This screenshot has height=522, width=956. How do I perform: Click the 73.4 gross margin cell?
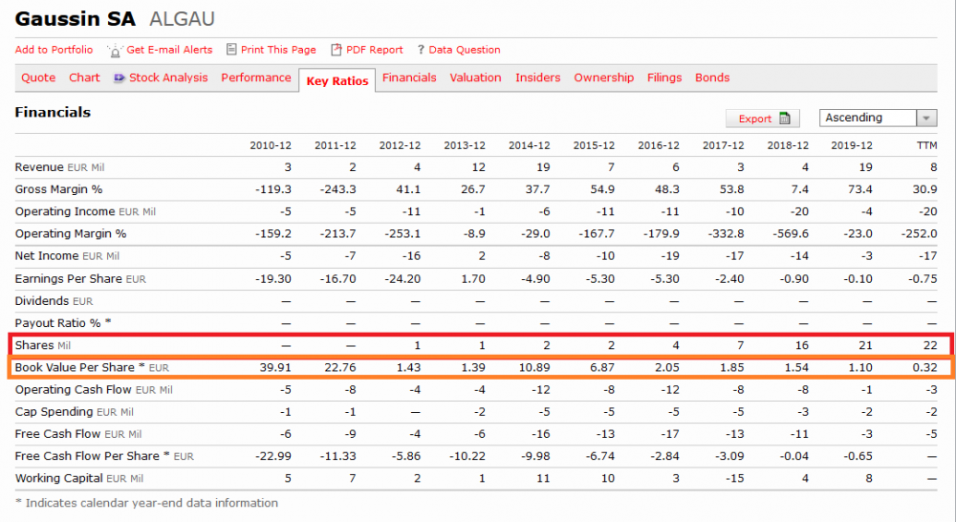[859, 189]
